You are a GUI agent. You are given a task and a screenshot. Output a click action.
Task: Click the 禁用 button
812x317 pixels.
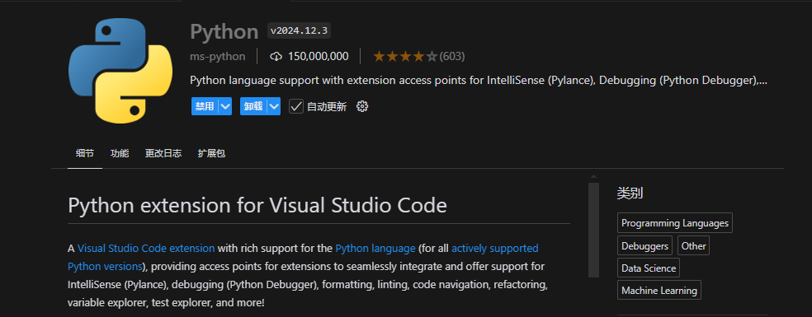pyautogui.click(x=205, y=106)
